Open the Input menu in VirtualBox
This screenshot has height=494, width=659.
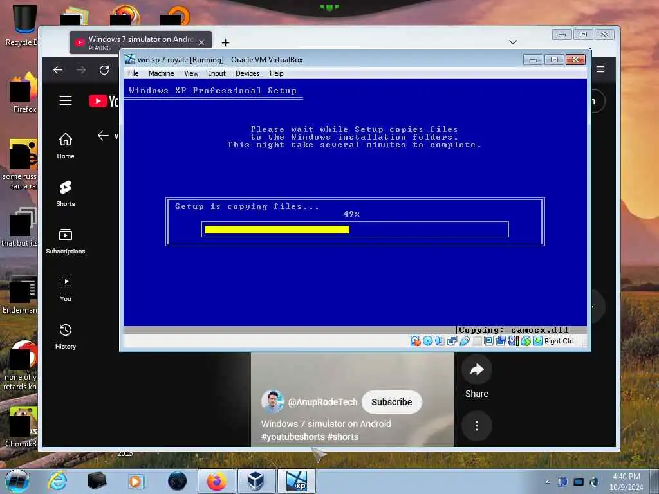(x=217, y=73)
